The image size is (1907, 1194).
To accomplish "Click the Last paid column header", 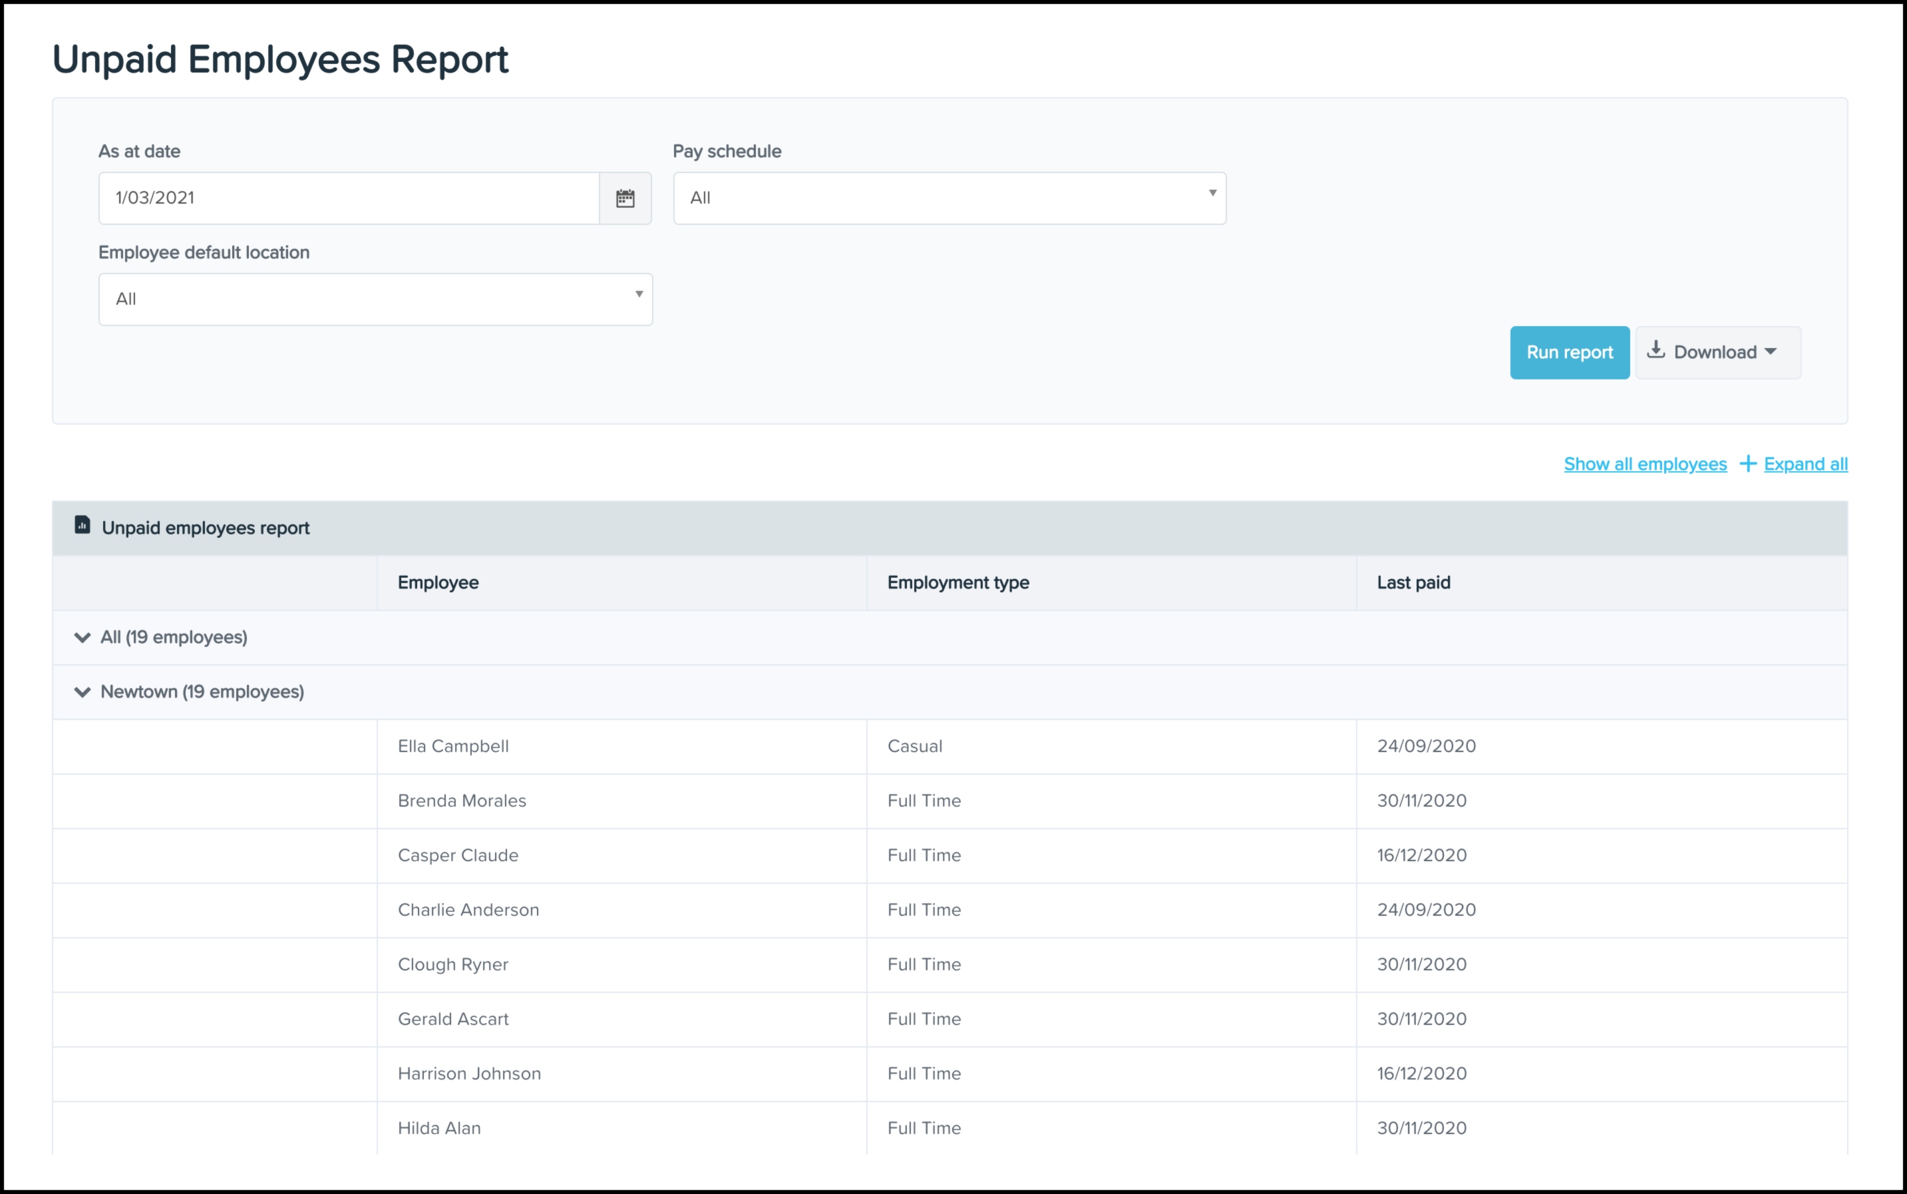I will 1413,583.
